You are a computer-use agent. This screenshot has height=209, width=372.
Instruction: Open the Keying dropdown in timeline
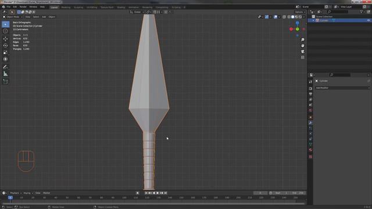[28, 193]
